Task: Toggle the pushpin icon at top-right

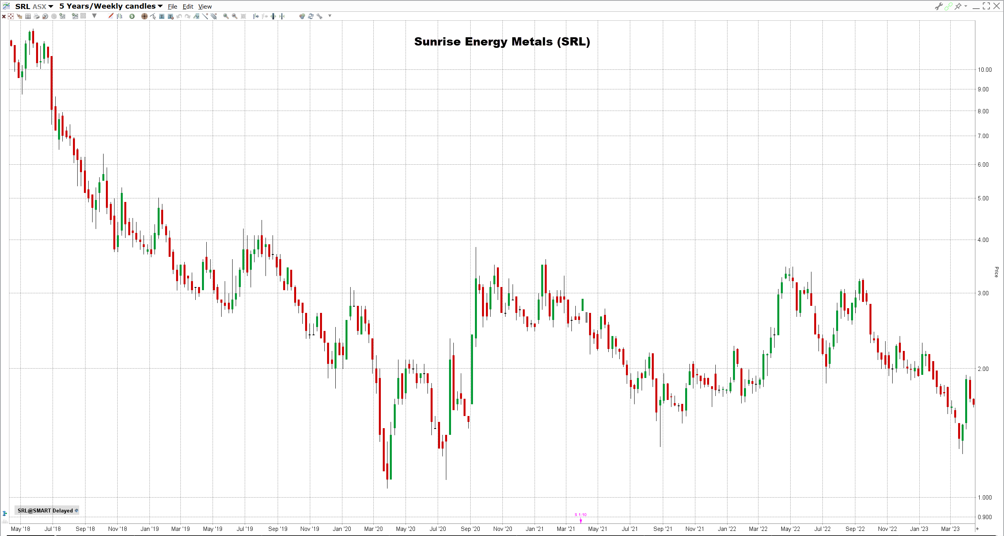Action: click(x=958, y=6)
